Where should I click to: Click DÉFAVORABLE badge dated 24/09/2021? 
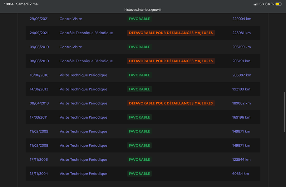tap(171, 33)
